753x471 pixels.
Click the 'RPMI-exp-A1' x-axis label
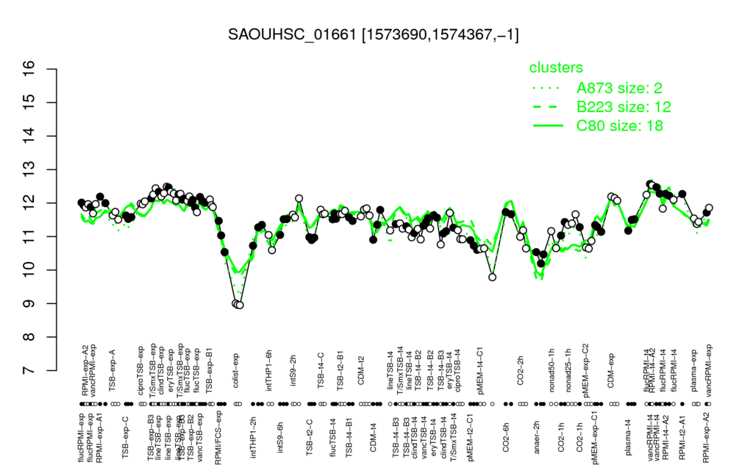point(99,438)
